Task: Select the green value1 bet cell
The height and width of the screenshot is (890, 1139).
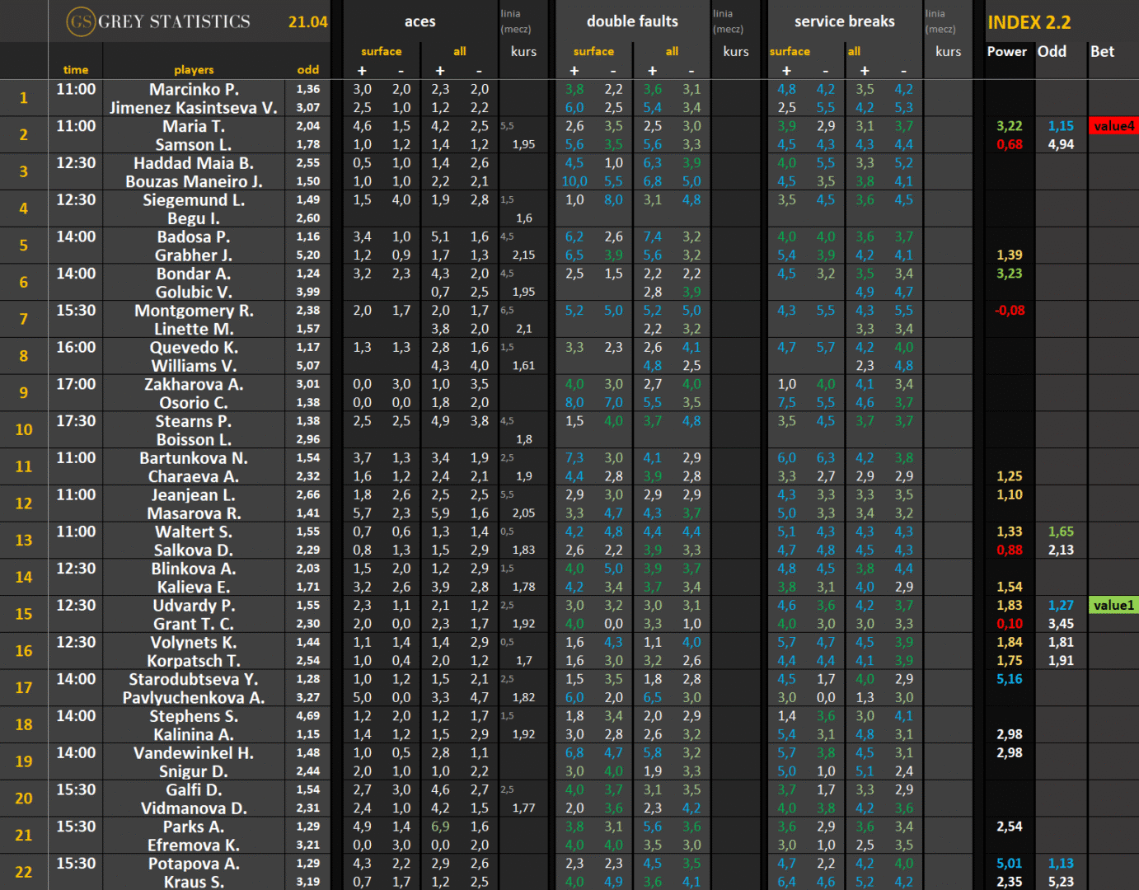Action: pyautogui.click(x=1113, y=606)
